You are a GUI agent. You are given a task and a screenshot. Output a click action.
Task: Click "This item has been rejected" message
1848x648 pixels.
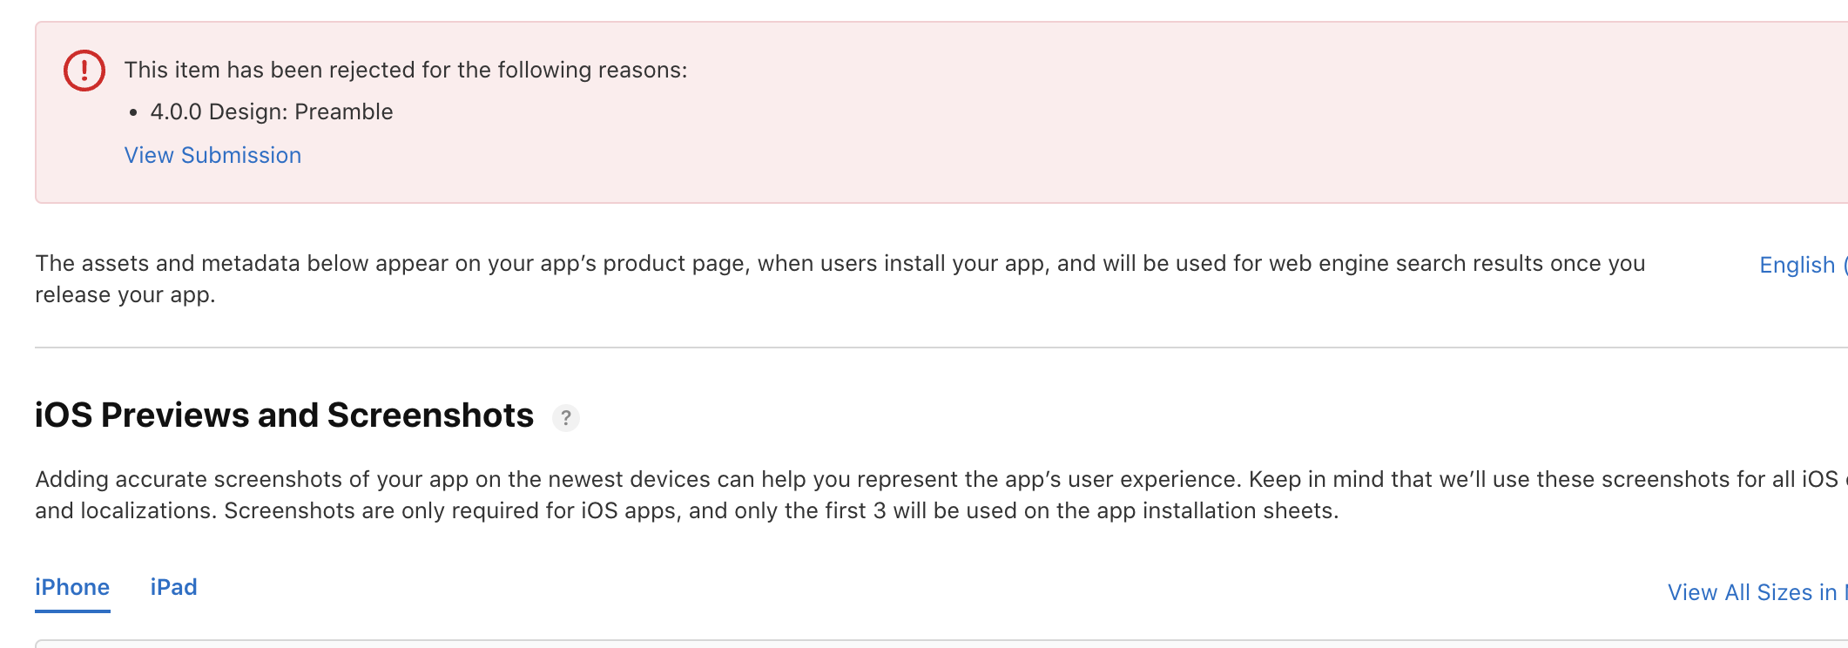[x=405, y=70]
